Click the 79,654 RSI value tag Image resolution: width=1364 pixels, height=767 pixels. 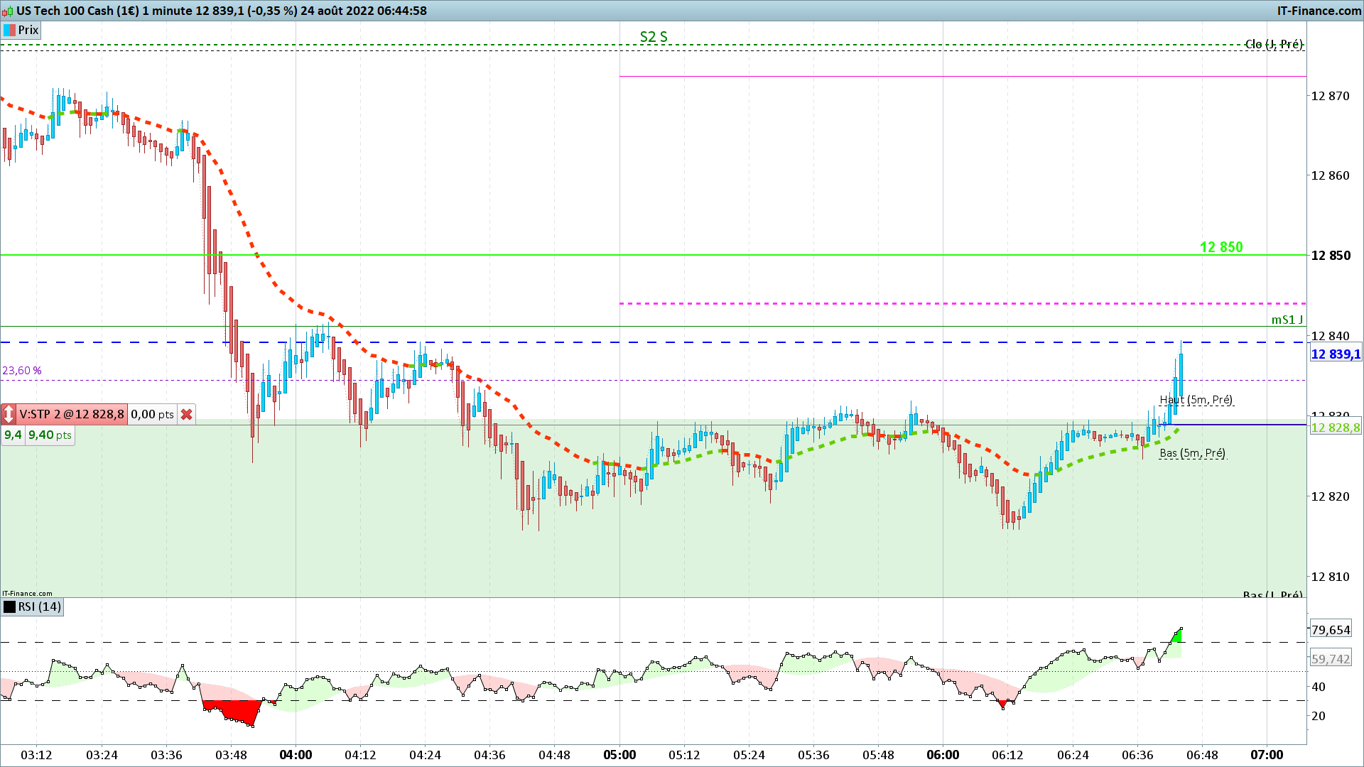click(1331, 630)
